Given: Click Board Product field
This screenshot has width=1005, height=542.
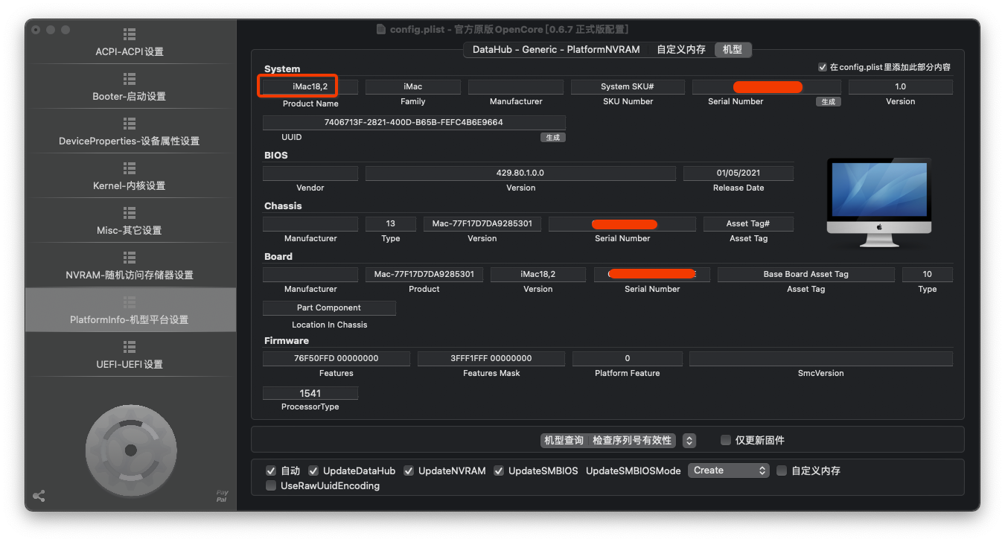Looking at the screenshot, I should pos(424,274).
